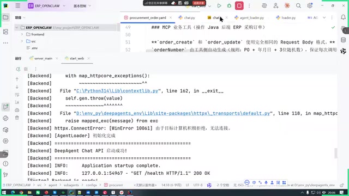This screenshot has height=196, width=349.
Task: Open run configuration selector dropdown arrow
Action: pyautogui.click(x=209, y=6)
